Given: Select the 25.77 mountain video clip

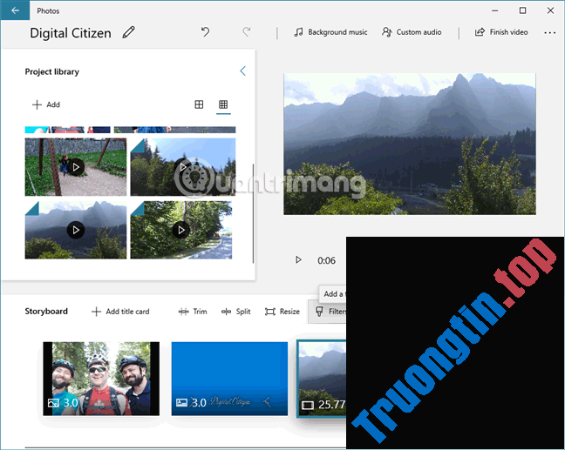Looking at the screenshot, I should [322, 379].
